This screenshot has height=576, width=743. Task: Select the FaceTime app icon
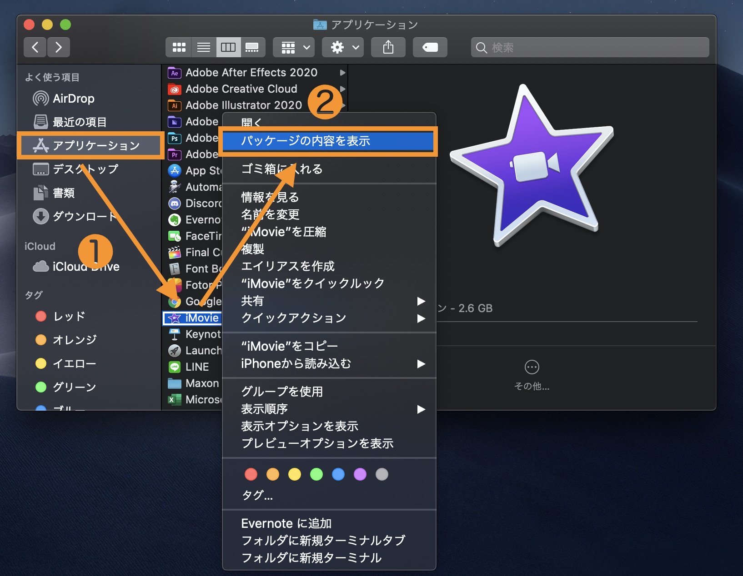click(175, 236)
